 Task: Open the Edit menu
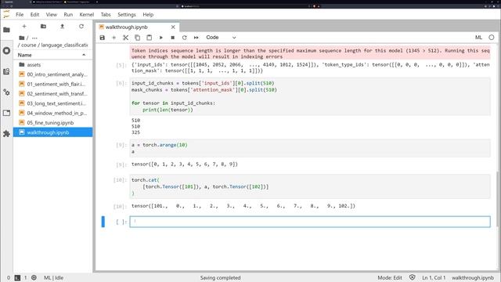[x=34, y=15]
